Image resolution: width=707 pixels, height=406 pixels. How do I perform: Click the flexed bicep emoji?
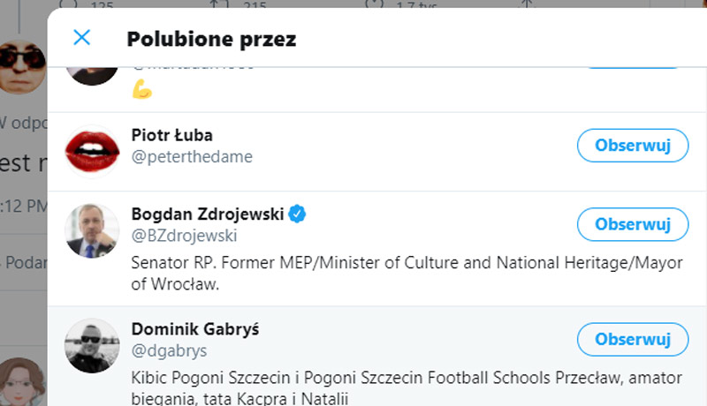click(142, 89)
